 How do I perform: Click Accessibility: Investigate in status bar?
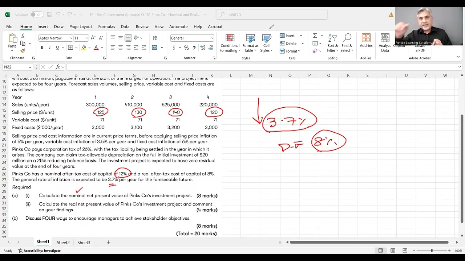point(40,250)
